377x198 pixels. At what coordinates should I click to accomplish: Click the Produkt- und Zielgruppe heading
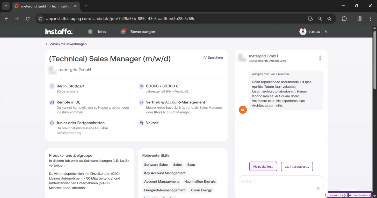click(x=71, y=155)
